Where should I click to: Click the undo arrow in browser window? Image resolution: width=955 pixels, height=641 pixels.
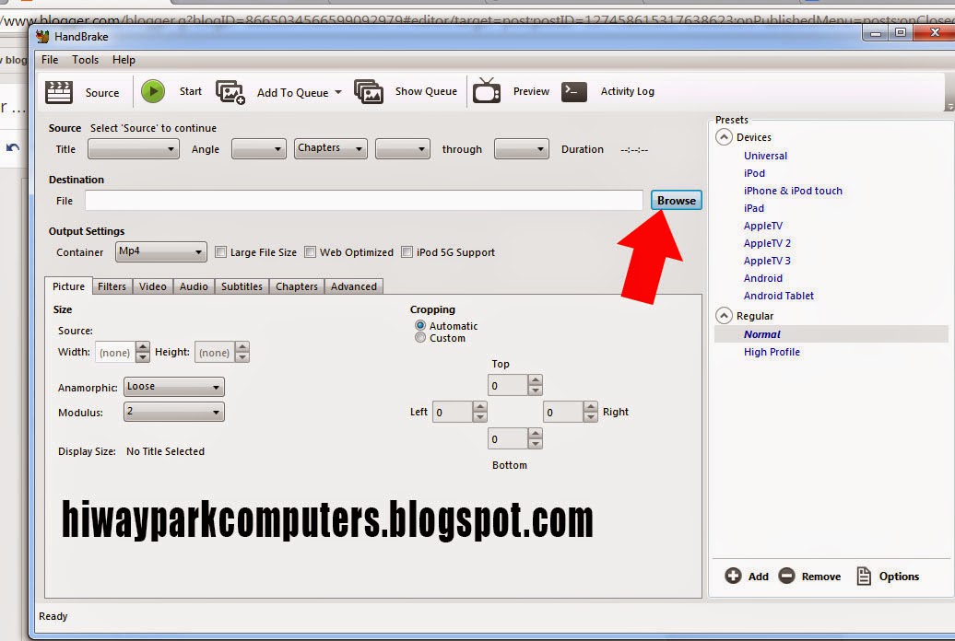point(13,147)
